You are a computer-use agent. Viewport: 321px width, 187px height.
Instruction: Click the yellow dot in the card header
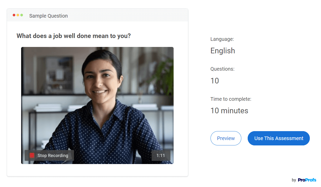tap(18, 15)
